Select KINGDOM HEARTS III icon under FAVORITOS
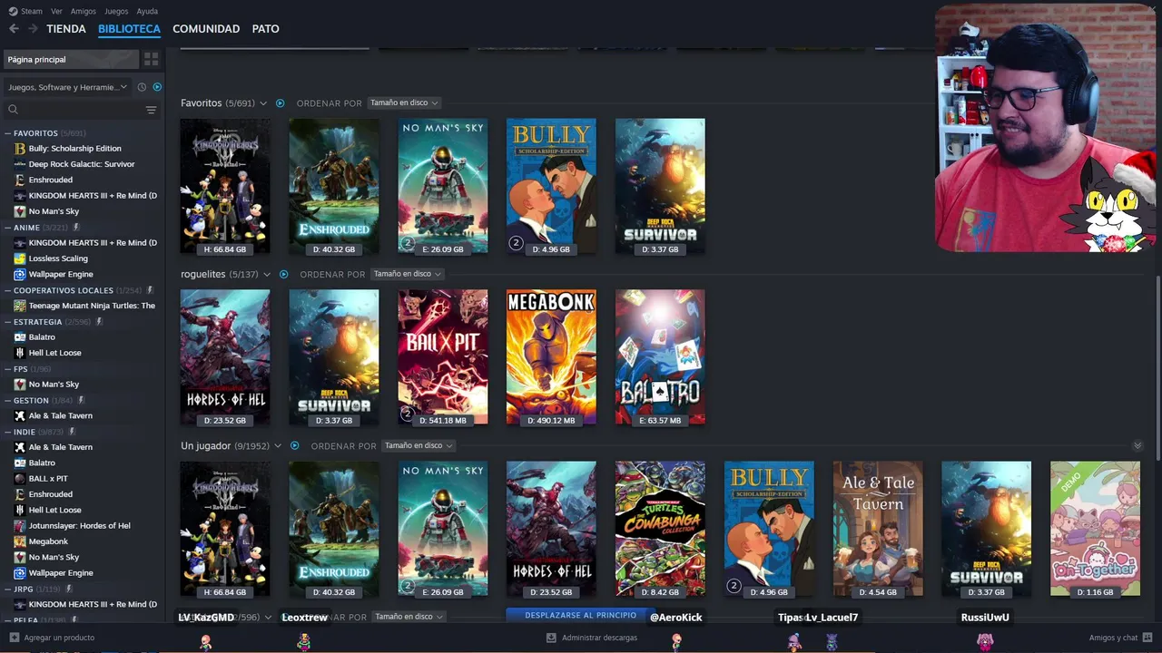The height and width of the screenshot is (653, 1162). [x=20, y=196]
